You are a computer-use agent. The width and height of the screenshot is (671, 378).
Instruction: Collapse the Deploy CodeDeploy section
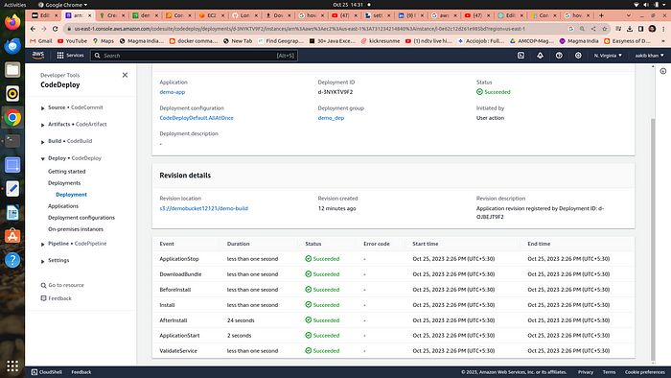[x=43, y=159]
